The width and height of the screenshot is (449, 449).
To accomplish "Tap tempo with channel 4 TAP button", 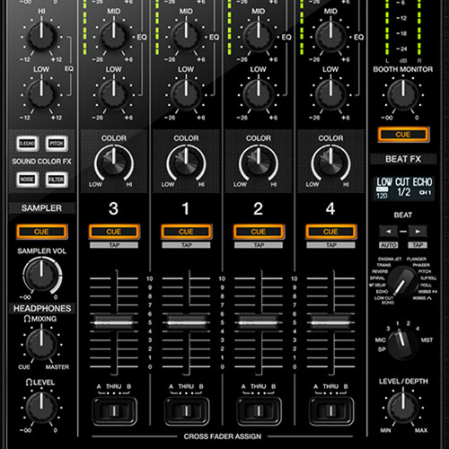I will click(330, 245).
